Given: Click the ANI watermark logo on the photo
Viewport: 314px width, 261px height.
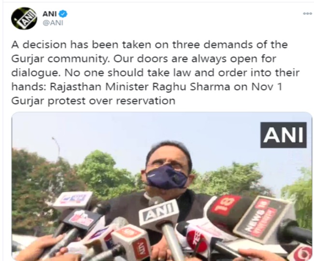Looking at the screenshot, I should [x=284, y=135].
